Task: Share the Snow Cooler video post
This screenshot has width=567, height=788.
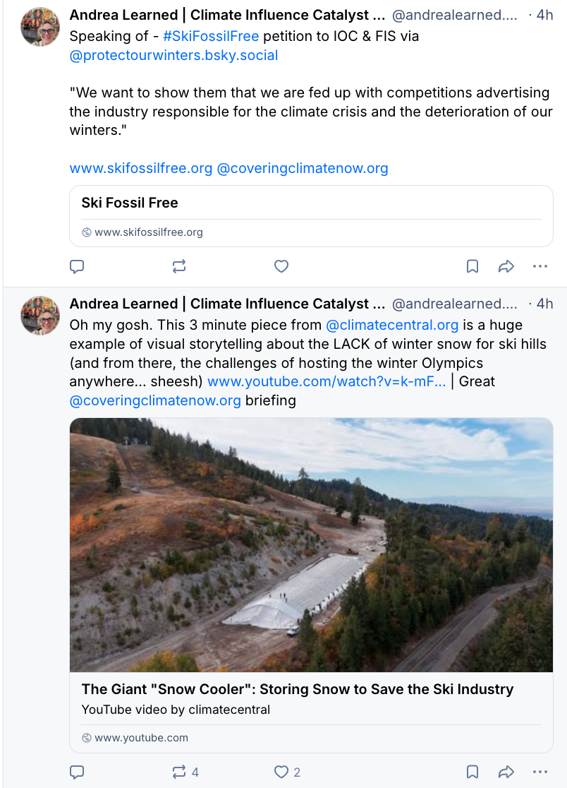Action: 506,772
